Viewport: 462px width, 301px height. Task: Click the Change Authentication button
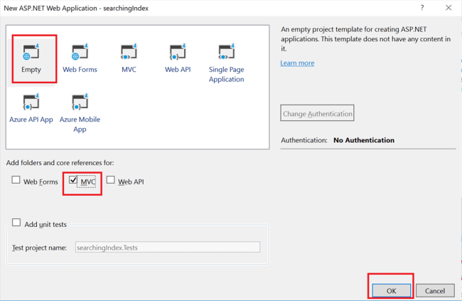point(317,113)
